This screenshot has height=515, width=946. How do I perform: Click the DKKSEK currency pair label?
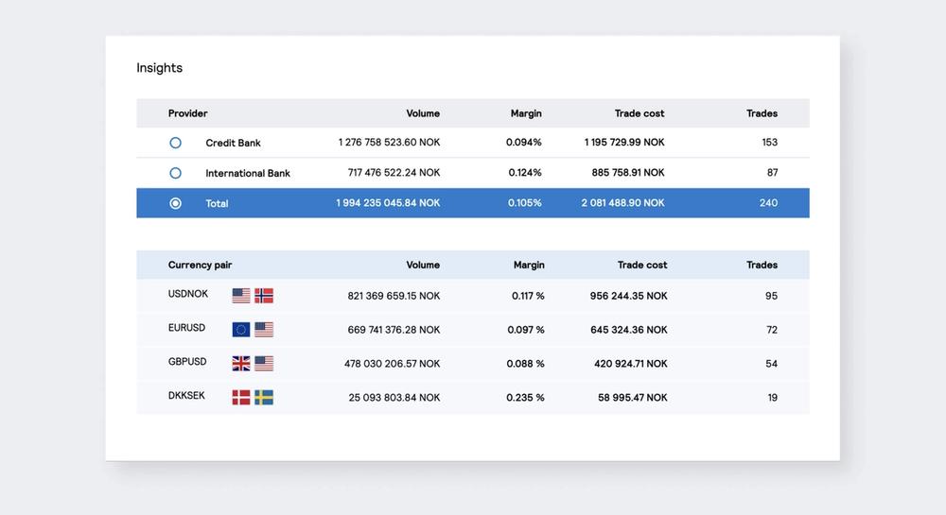click(186, 395)
